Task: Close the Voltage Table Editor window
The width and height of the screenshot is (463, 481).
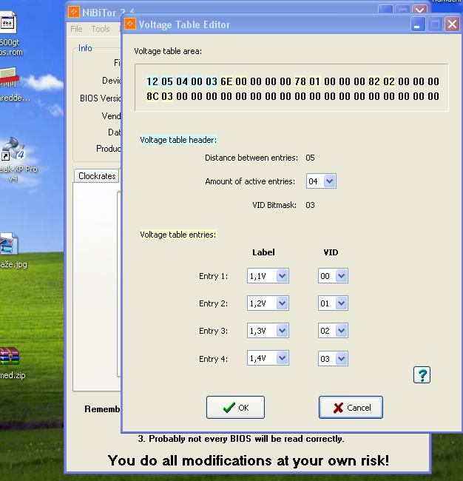Action: (451, 24)
